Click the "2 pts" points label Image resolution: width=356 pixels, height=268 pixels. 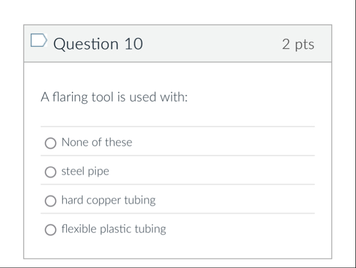(298, 44)
